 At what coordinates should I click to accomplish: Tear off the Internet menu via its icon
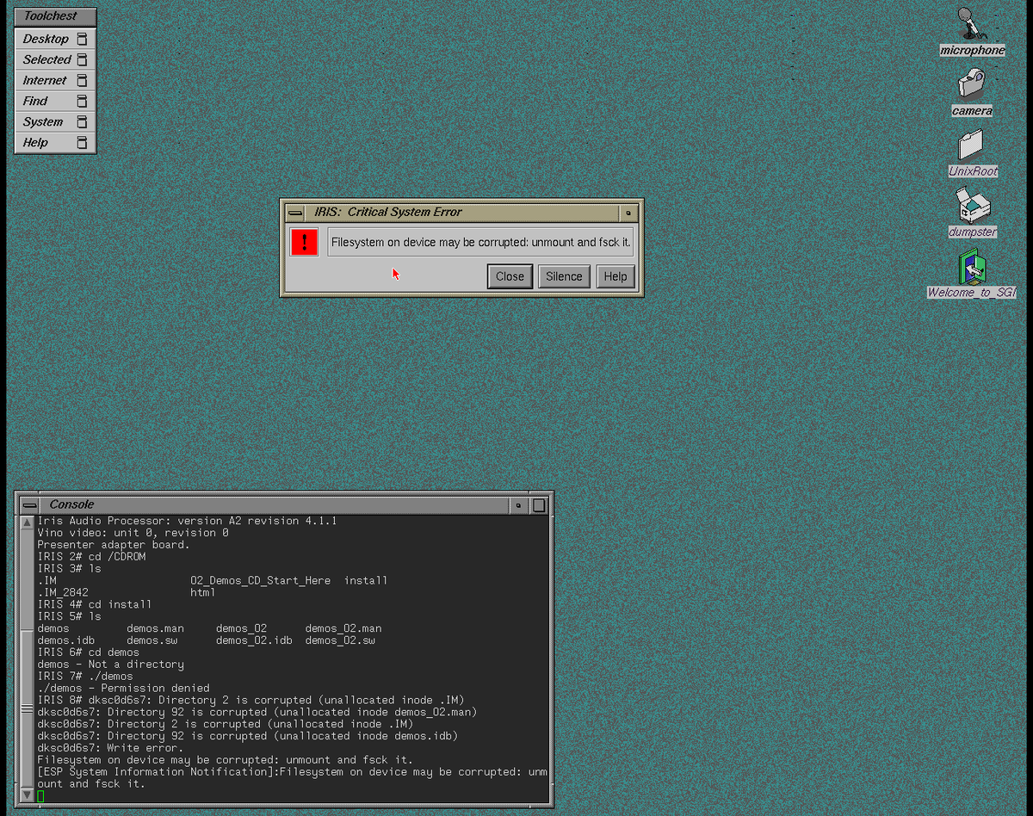82,80
